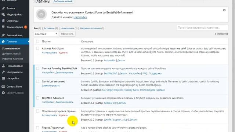Activate Простая сортировка страниц plugin
Screen dimensions: 235x132
click(50, 115)
